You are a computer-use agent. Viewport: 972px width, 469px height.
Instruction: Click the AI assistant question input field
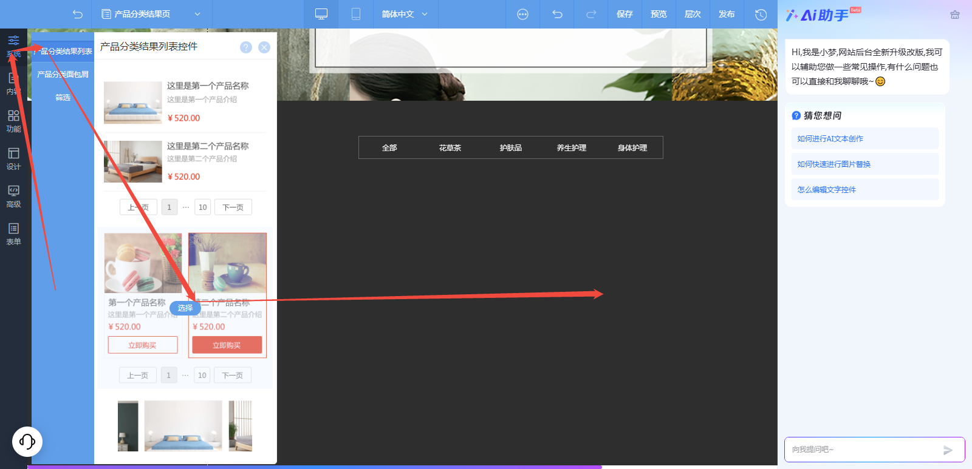point(863,450)
